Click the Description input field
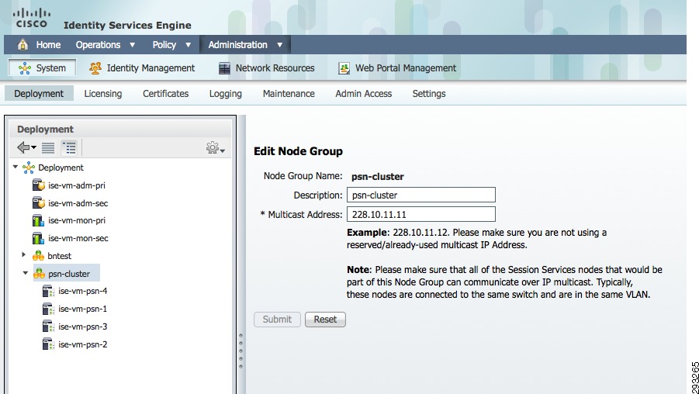The height and width of the screenshot is (394, 699). [420, 195]
